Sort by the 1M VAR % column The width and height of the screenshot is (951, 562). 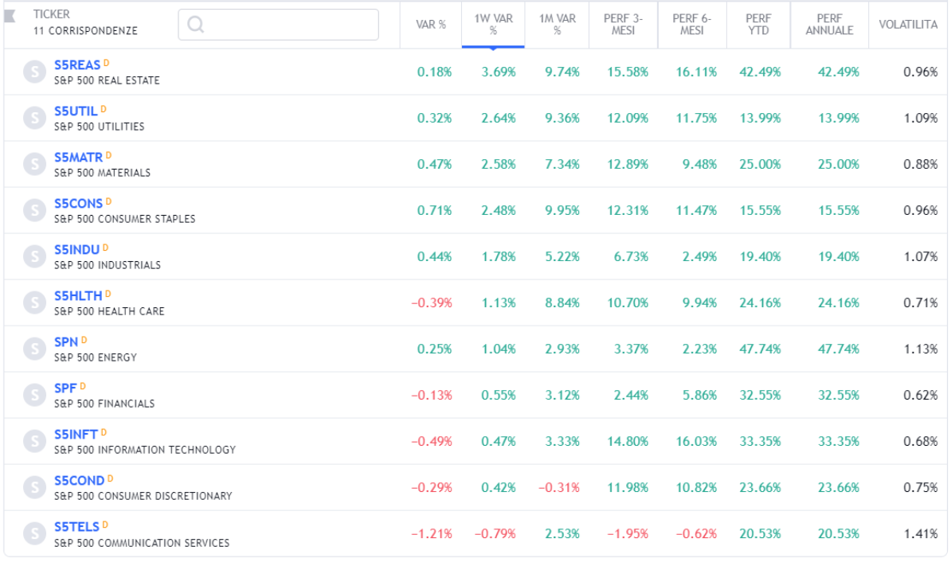[x=557, y=24]
